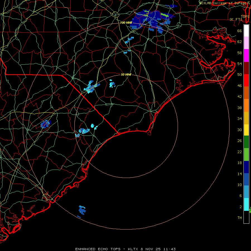This screenshot has height=251, width=251.
Task: Click the 50 NMI range ring label
Action: tap(126, 74)
